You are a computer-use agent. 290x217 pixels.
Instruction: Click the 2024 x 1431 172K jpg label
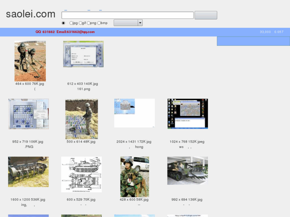pos(134,142)
